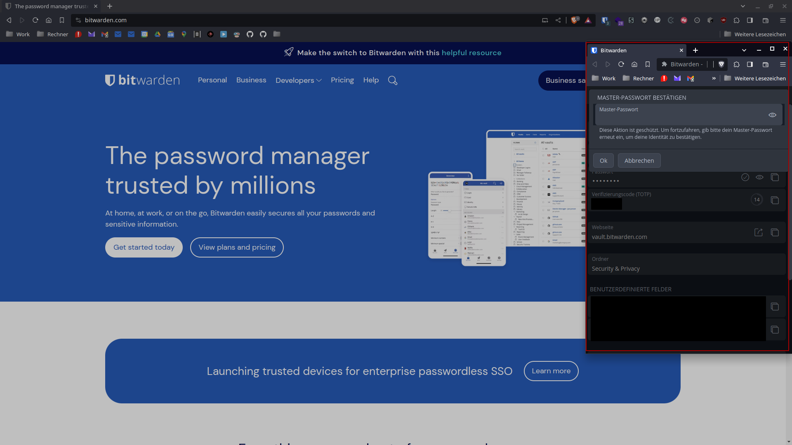This screenshot has width=792, height=445.
Task: Click the uBlock Origin extension icon
Action: [x=723, y=20]
